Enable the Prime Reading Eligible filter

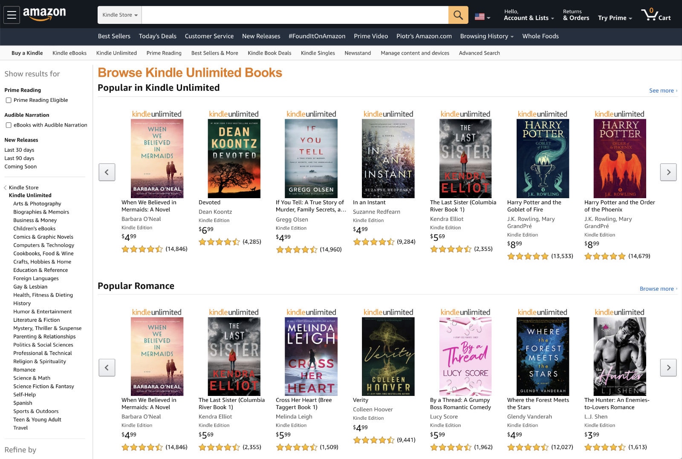pos(9,100)
